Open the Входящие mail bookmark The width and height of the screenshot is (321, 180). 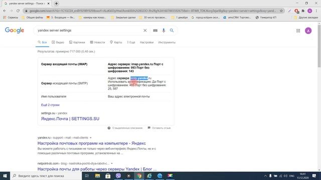pos(61,17)
